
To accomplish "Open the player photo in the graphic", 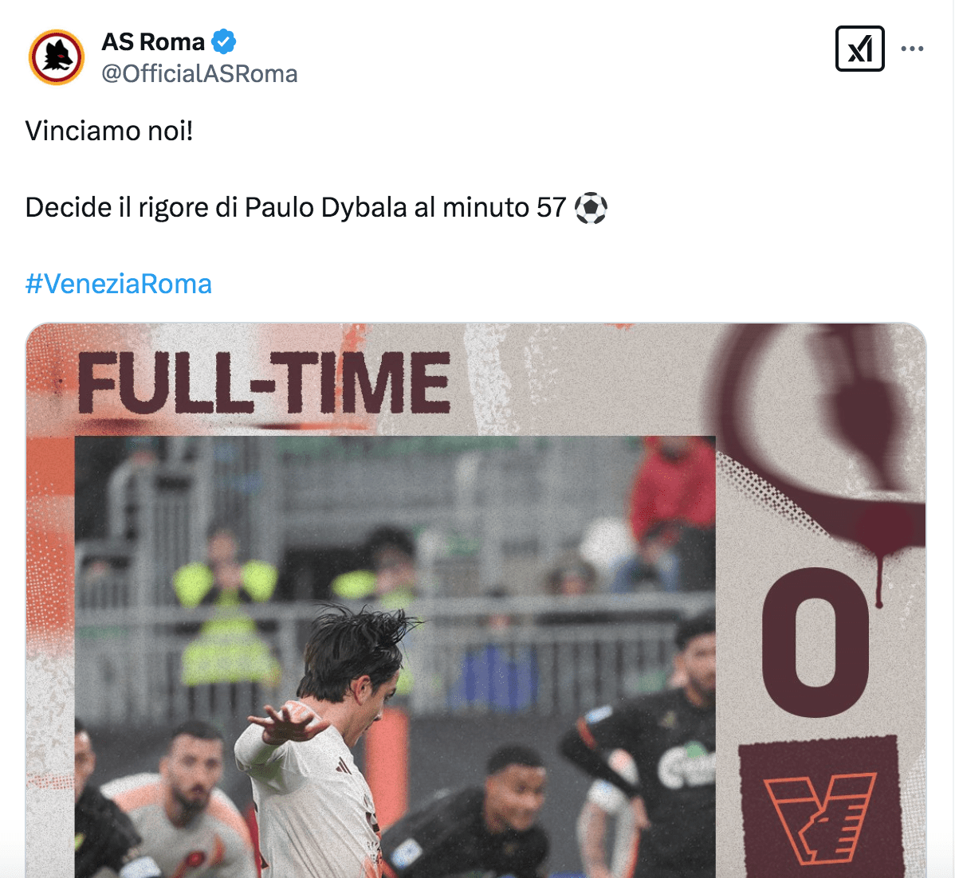I will click(x=395, y=657).
